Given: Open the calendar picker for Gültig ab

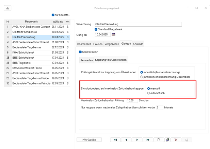Looking at the screenshot, I should pos(114,34).
